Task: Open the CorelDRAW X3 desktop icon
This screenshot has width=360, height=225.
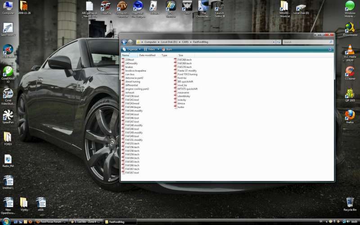Action: coord(8,72)
